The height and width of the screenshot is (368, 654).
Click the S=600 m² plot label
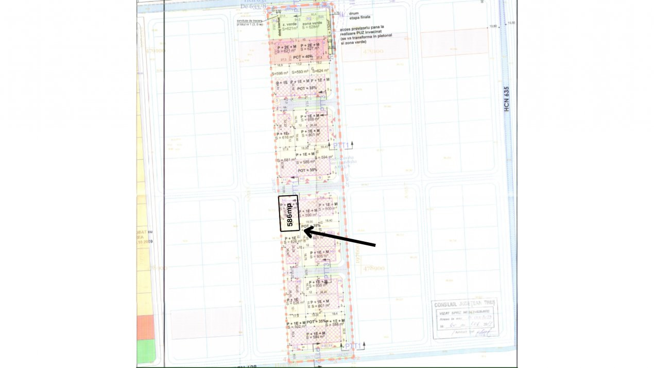pos(328,208)
